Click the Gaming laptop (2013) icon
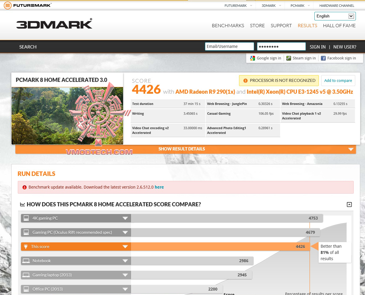The image size is (365, 295). click(x=26, y=275)
